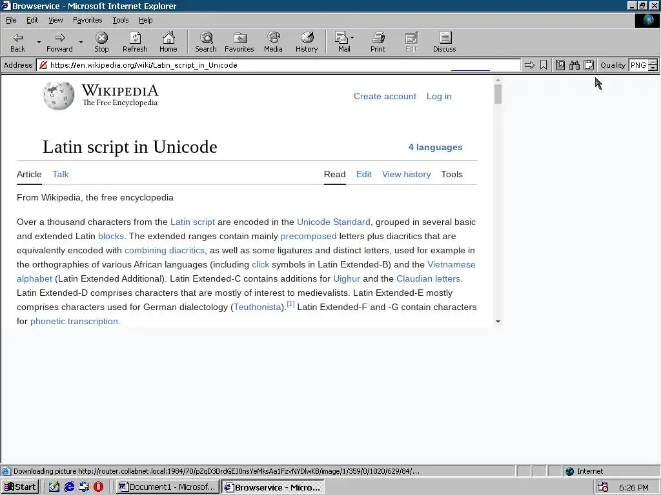Show the History pane from toolbar
The height and width of the screenshot is (495, 661).
307,42
